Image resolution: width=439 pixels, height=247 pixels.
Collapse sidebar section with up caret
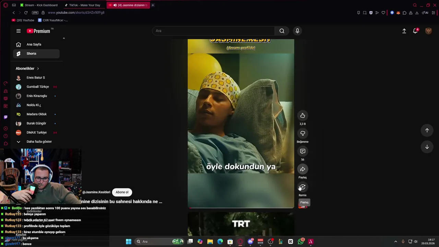coord(64,38)
